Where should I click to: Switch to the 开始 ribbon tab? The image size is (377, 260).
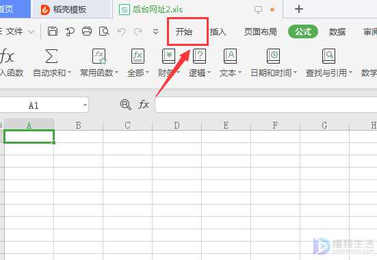click(x=184, y=31)
